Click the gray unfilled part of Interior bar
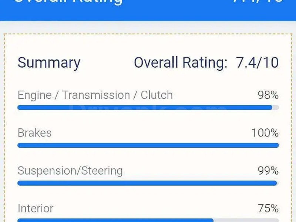 point(246,221)
